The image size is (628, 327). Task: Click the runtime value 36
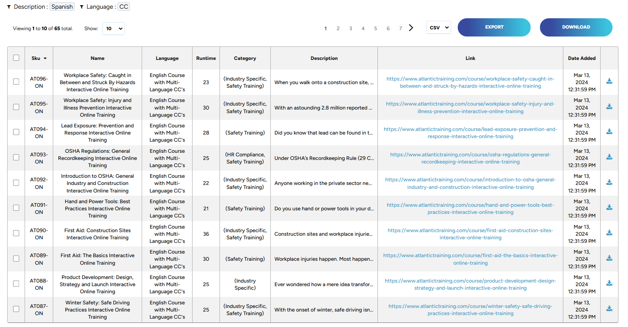[206, 234]
